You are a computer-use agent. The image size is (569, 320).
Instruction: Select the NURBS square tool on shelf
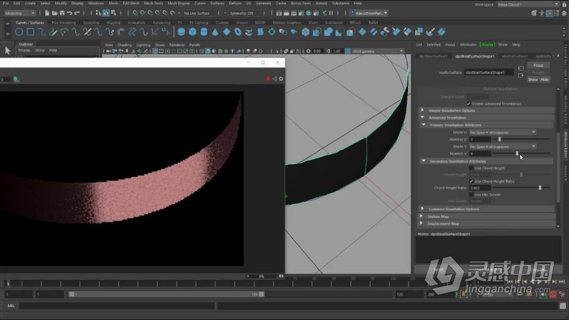point(31,32)
